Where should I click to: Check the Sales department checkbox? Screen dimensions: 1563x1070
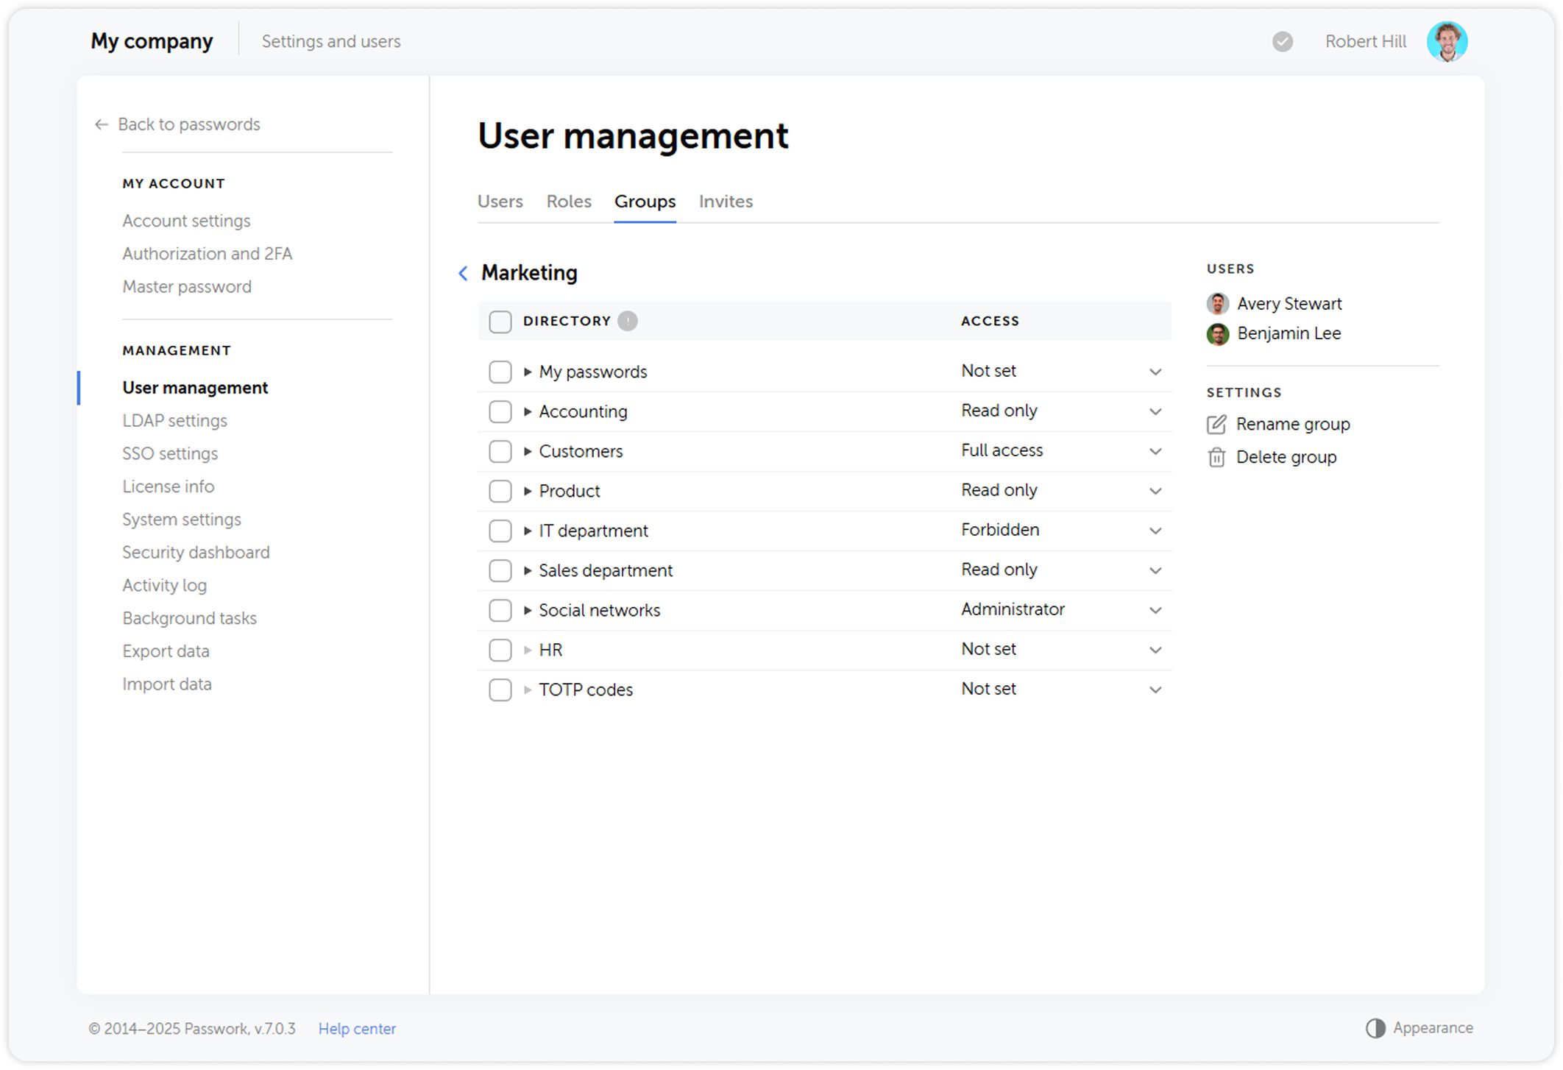click(500, 570)
